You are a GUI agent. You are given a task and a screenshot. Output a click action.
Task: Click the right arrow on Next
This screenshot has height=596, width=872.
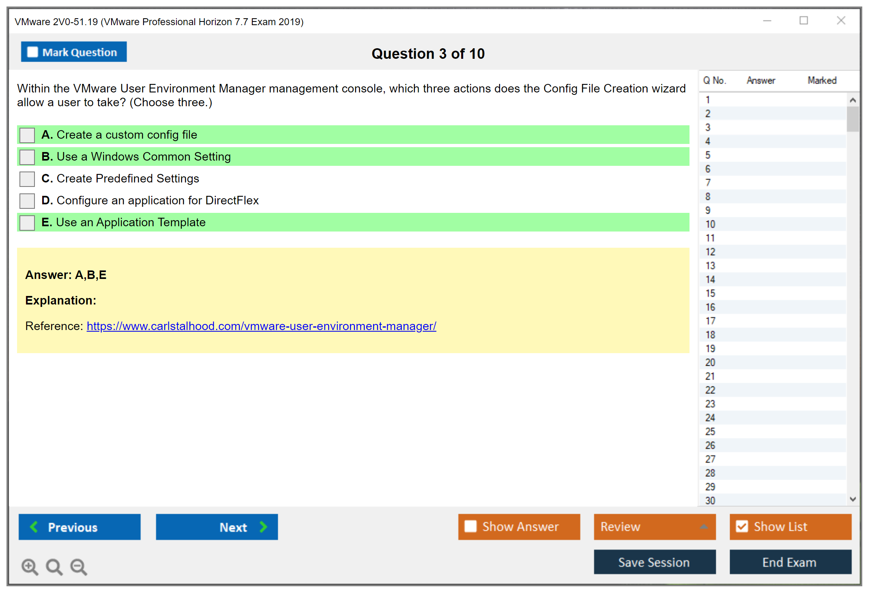pos(263,527)
